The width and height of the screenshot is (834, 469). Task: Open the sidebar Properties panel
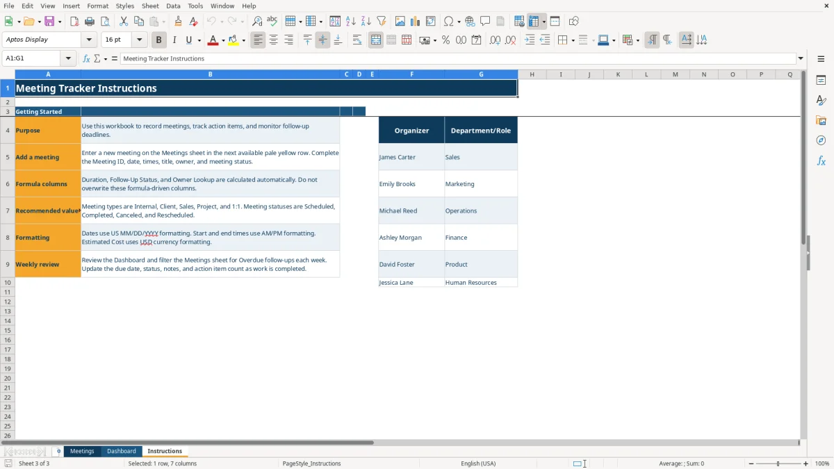tap(821, 80)
